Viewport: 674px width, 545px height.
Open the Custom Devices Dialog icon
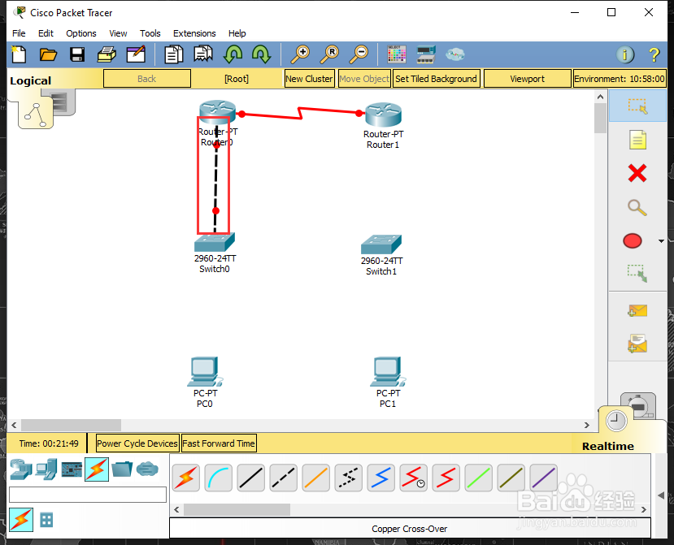pos(426,54)
